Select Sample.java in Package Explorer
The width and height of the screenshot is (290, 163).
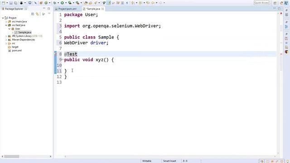coord(24,32)
